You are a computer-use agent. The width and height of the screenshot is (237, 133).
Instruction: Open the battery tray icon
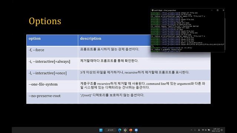(x=209, y=130)
